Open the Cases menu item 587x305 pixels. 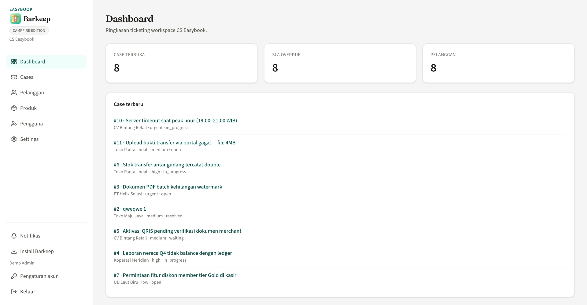click(x=46, y=77)
